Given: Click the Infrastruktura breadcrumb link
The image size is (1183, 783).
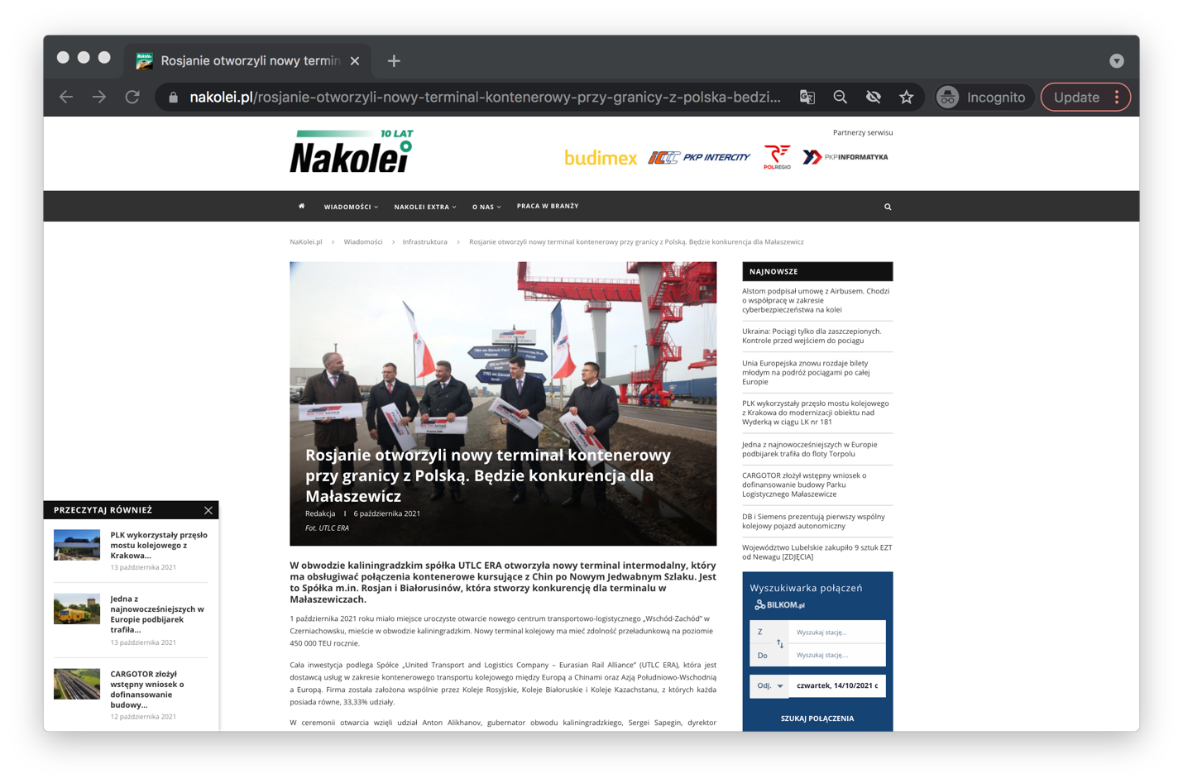Looking at the screenshot, I should pos(424,242).
